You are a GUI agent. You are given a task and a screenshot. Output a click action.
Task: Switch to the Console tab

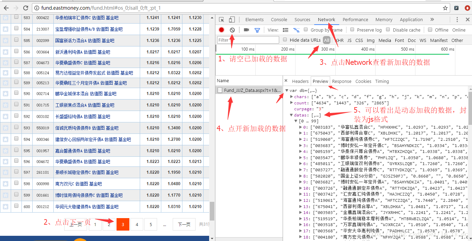pyautogui.click(x=279, y=20)
